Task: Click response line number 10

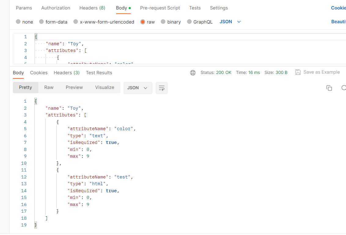Action: coord(24,163)
